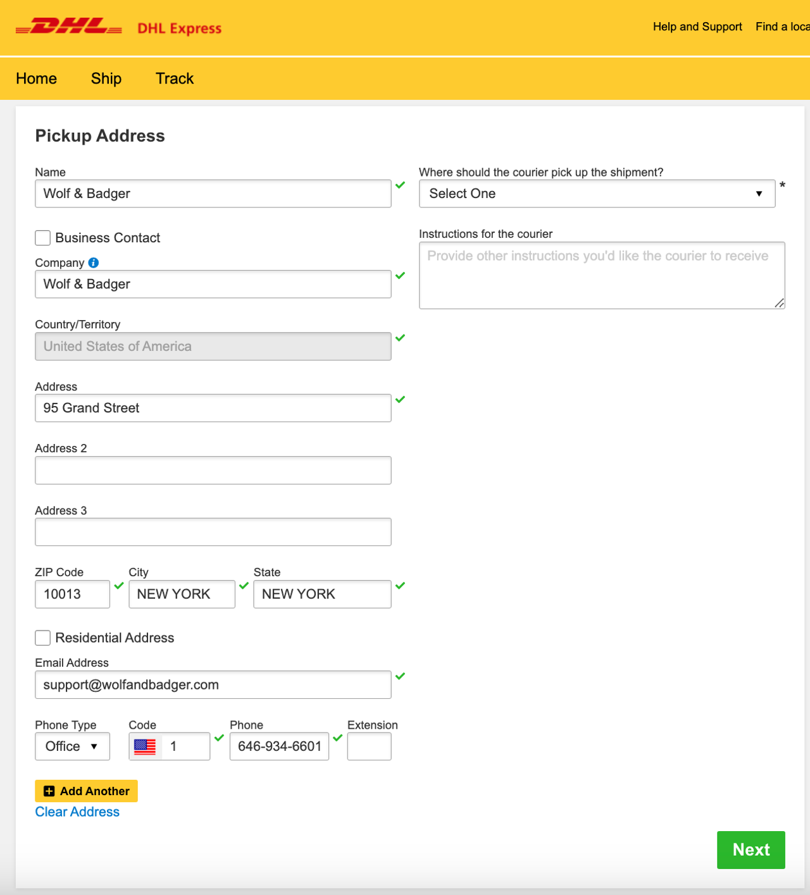Click the Clear Address link

click(x=77, y=812)
